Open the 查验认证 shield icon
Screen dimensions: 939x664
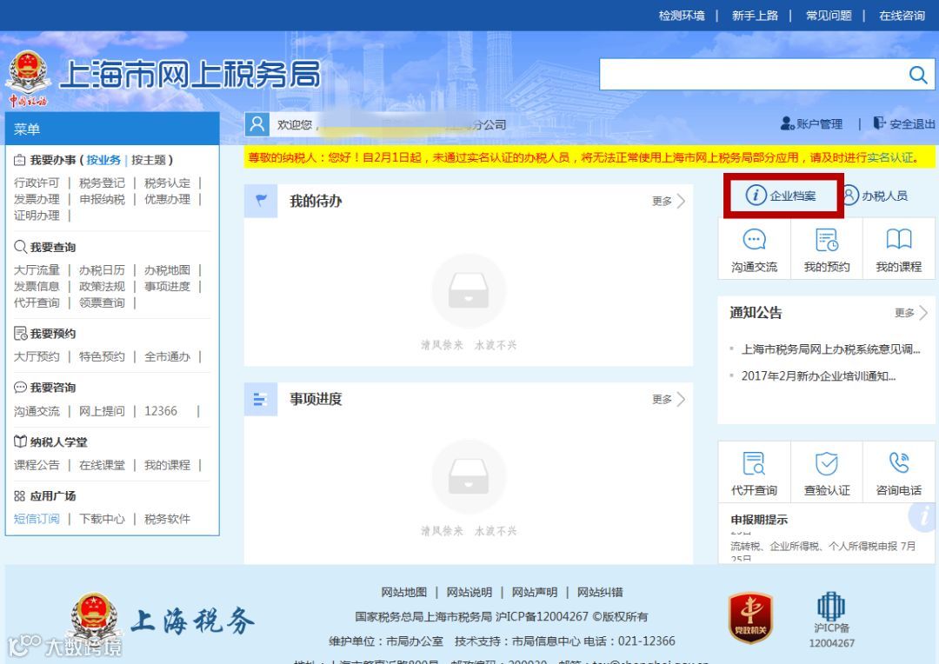point(827,463)
